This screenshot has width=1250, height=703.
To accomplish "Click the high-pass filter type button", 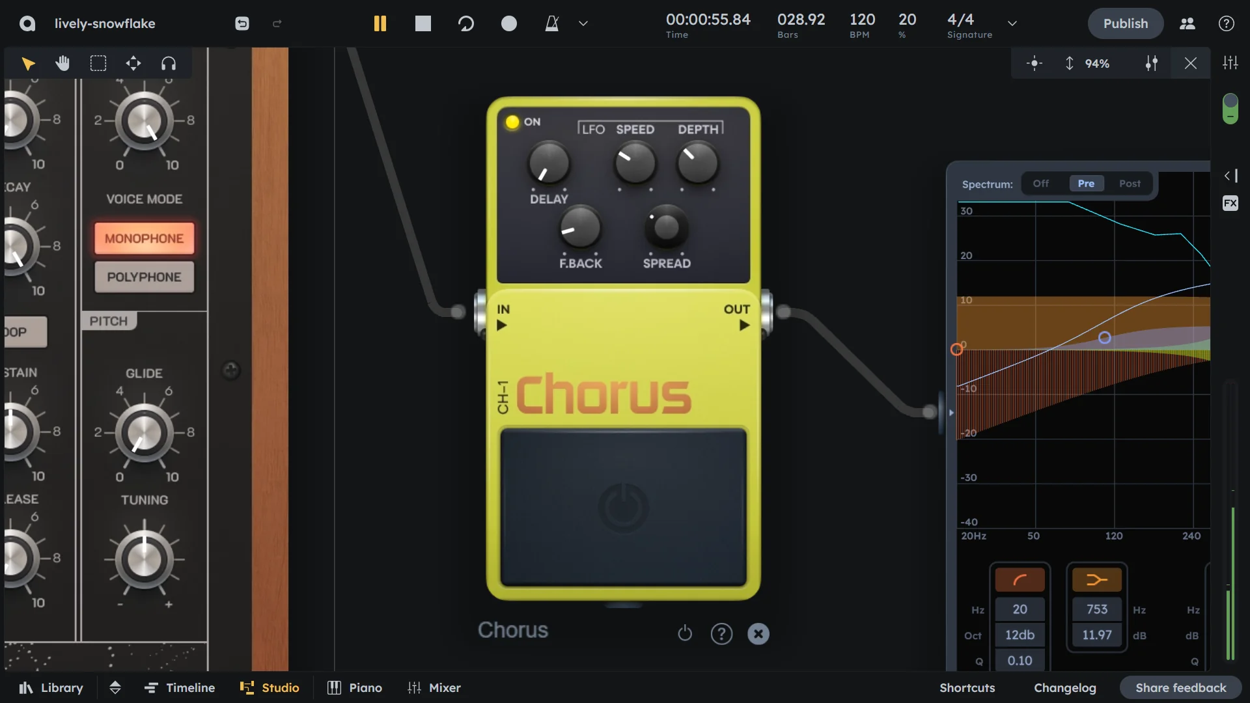I will 1020,579.
